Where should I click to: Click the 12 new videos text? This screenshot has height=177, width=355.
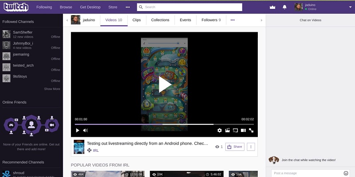[23, 37]
